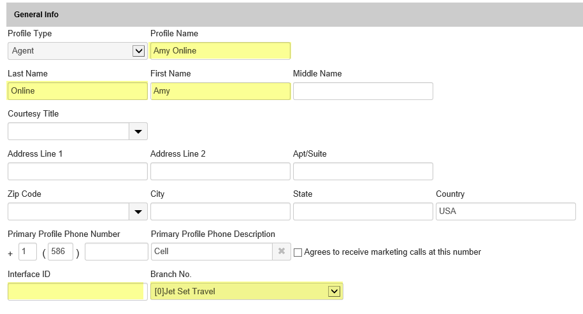The height and width of the screenshot is (314, 583).
Task: Open the Profile Type dropdown
Action: 138,51
